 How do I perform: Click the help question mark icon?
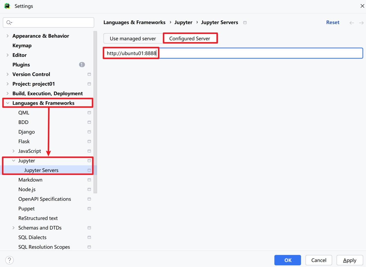tap(9, 260)
